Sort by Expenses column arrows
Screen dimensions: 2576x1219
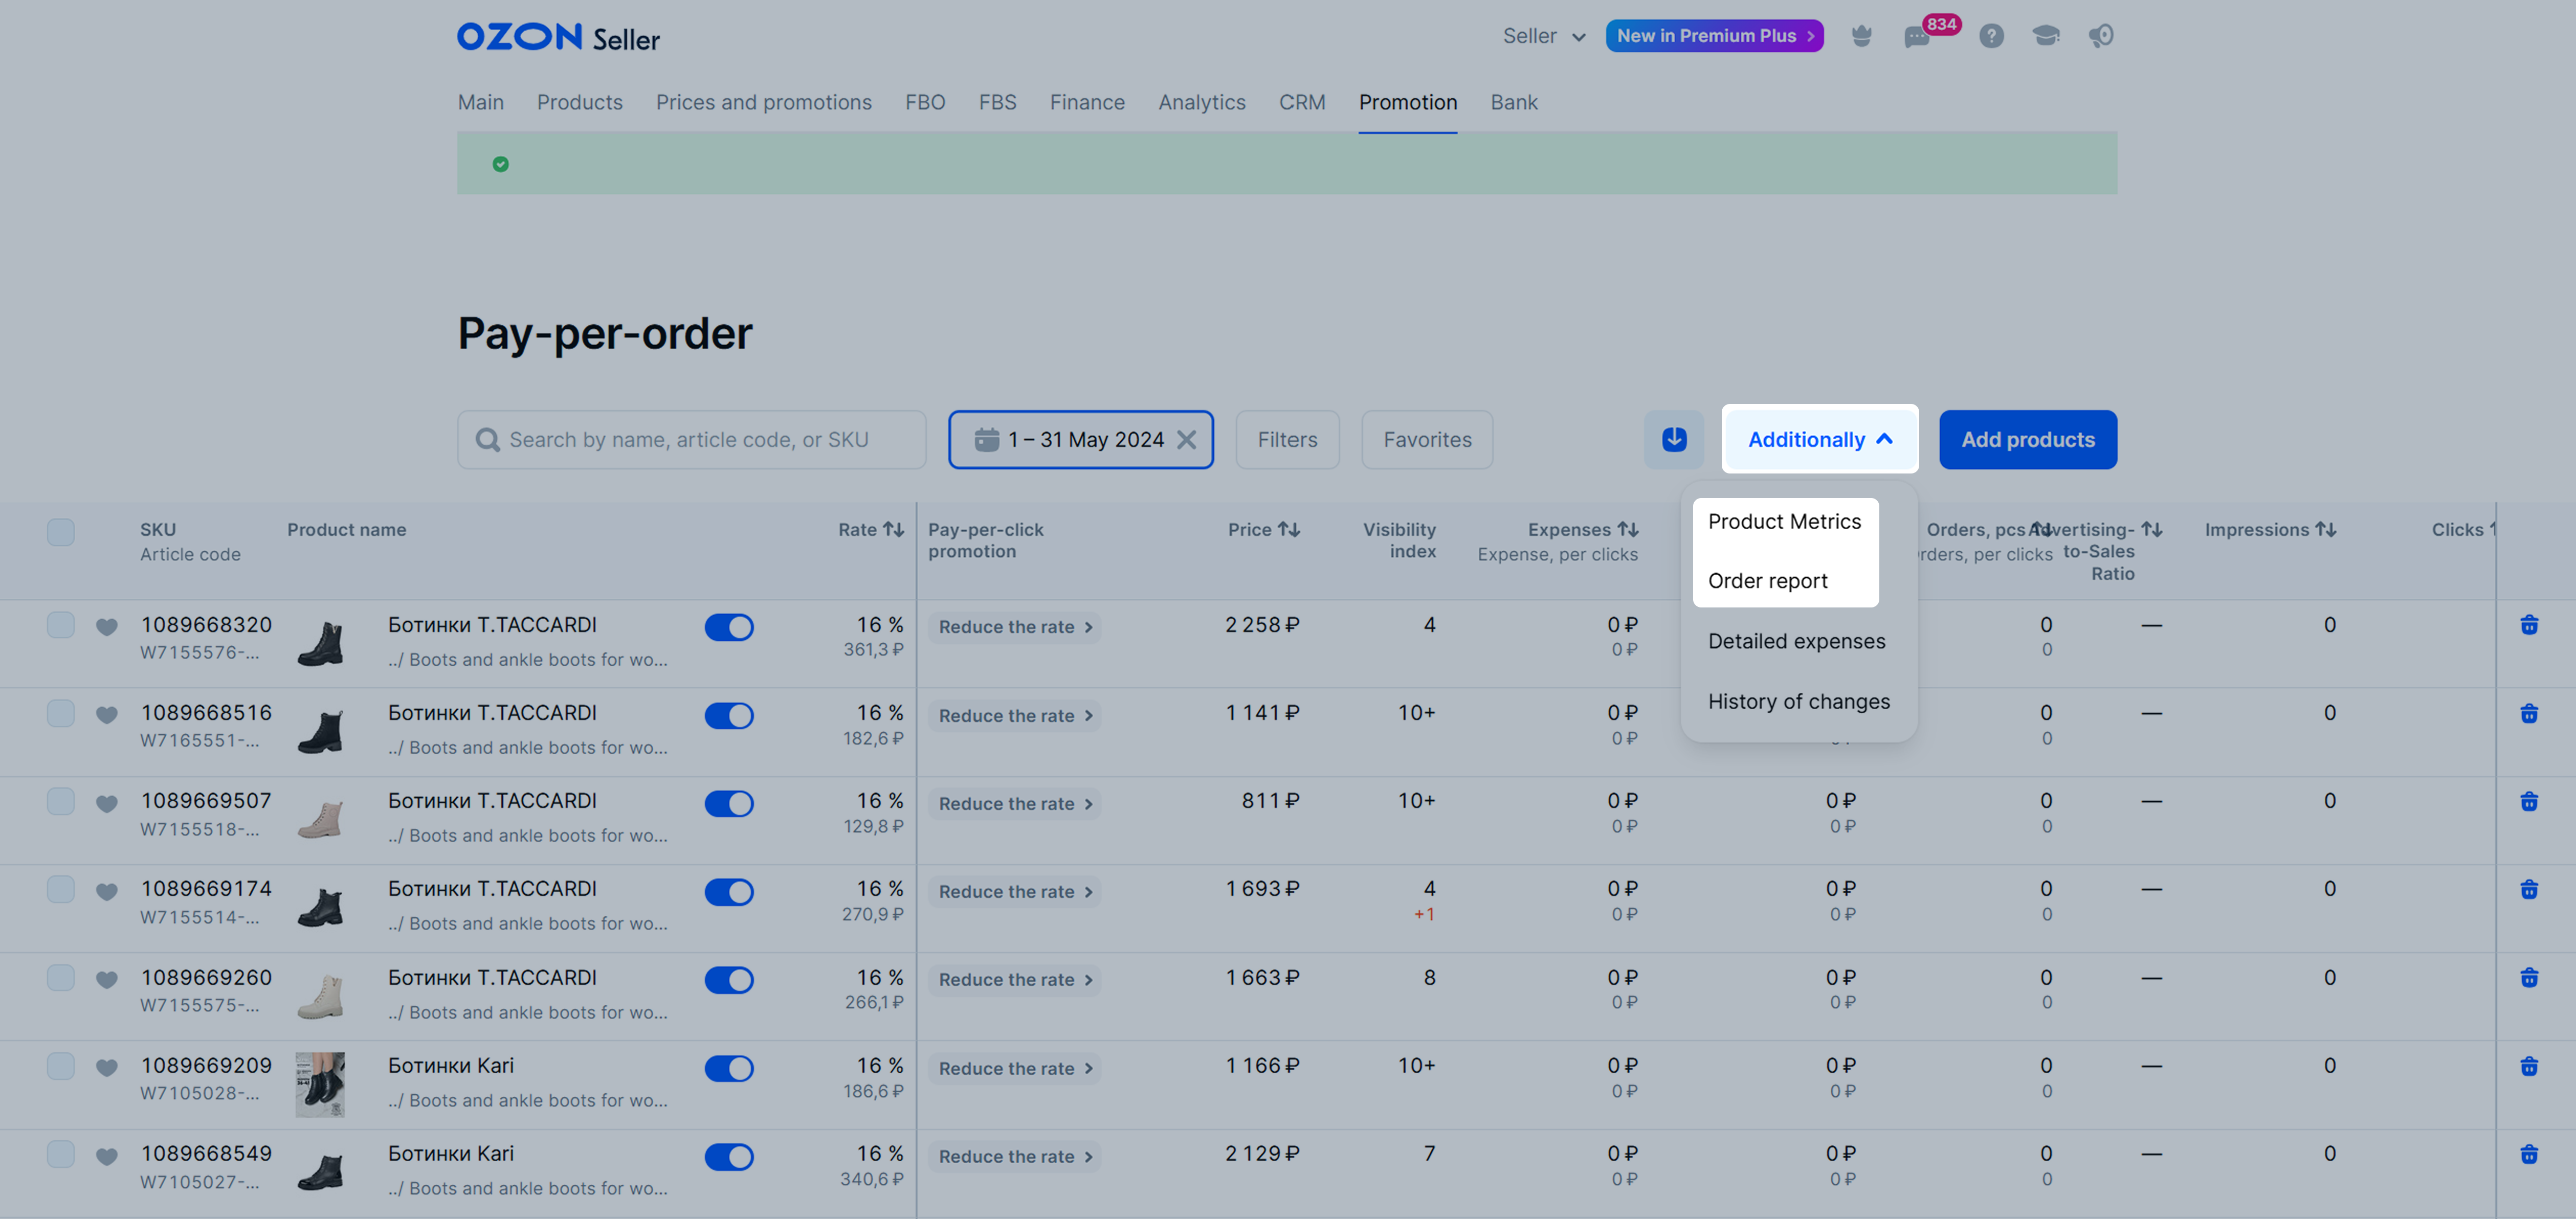click(x=1628, y=529)
